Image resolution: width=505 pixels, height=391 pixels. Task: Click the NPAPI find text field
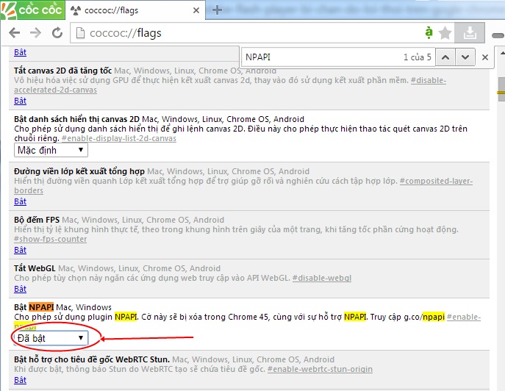[x=322, y=57]
